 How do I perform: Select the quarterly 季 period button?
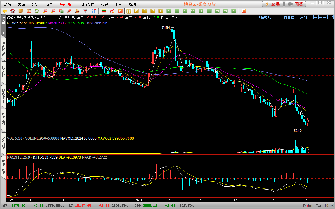[x=153, y=11]
